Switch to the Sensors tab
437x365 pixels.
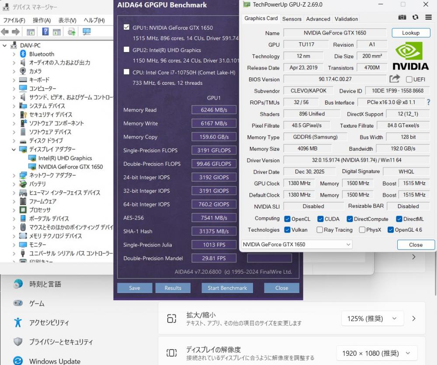tap(291, 19)
